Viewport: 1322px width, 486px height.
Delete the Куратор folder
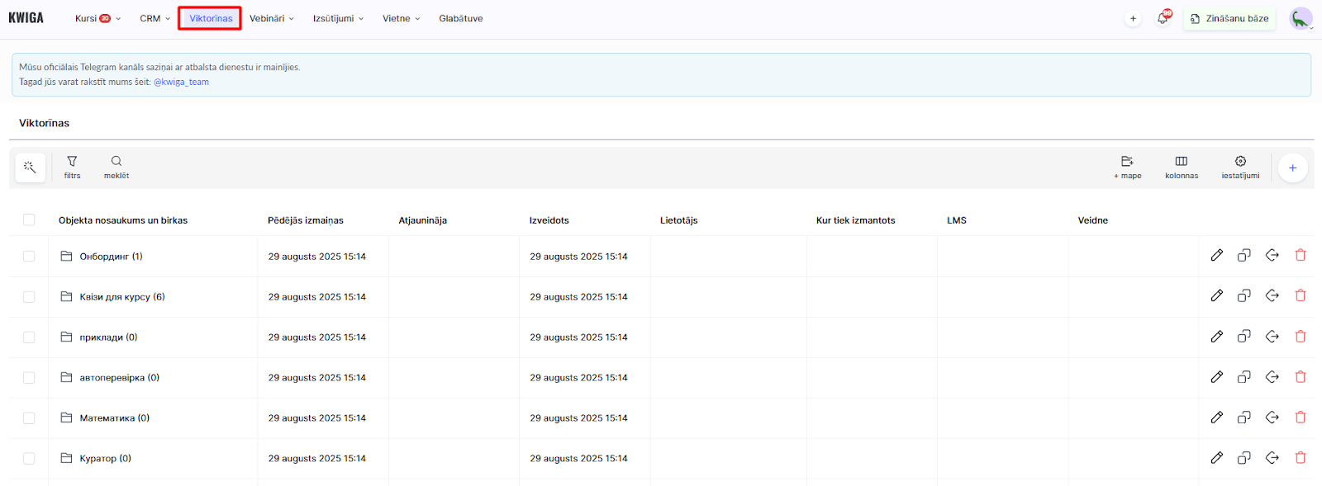click(1300, 458)
